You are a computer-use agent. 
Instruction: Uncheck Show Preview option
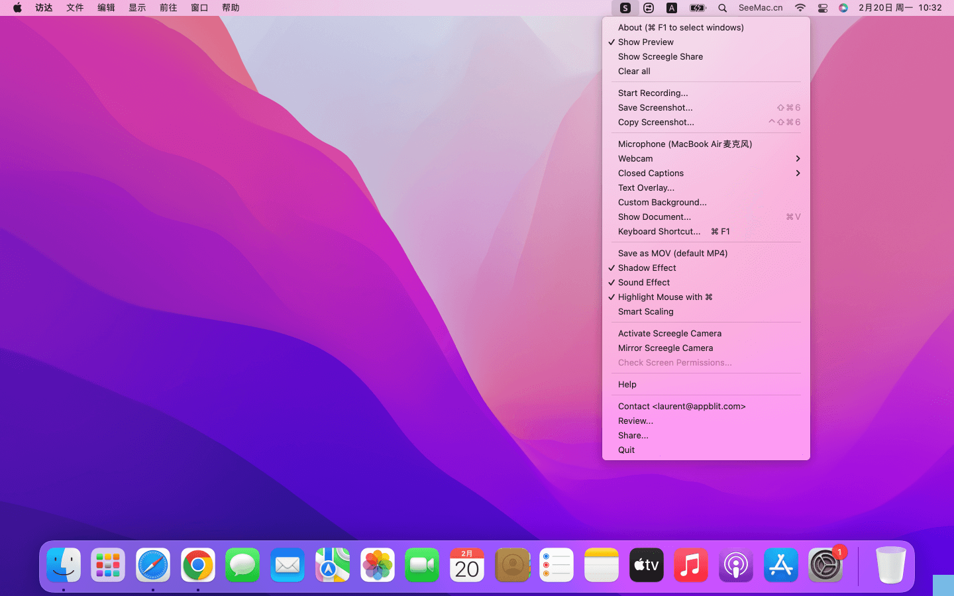(646, 42)
